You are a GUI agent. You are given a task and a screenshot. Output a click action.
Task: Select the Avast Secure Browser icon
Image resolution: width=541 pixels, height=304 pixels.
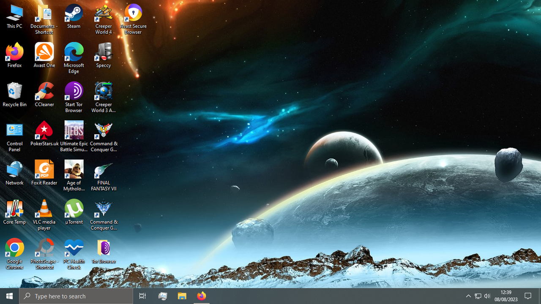point(133,19)
